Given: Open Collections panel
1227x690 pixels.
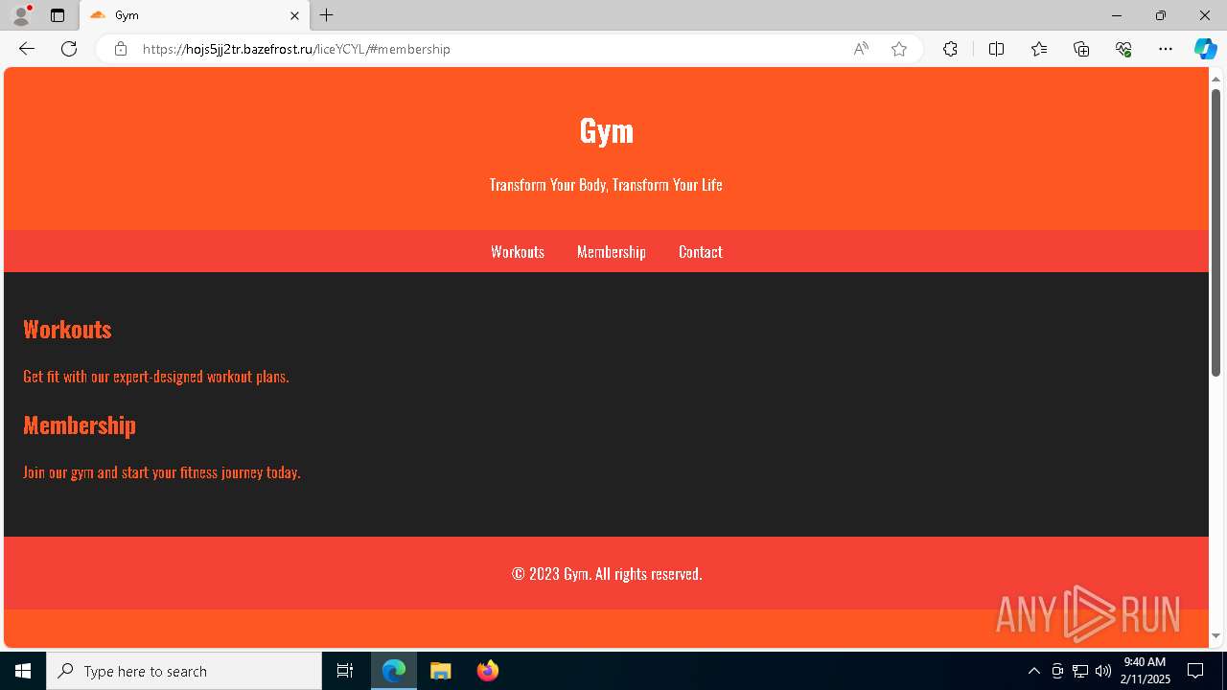Looking at the screenshot, I should coord(1081,49).
